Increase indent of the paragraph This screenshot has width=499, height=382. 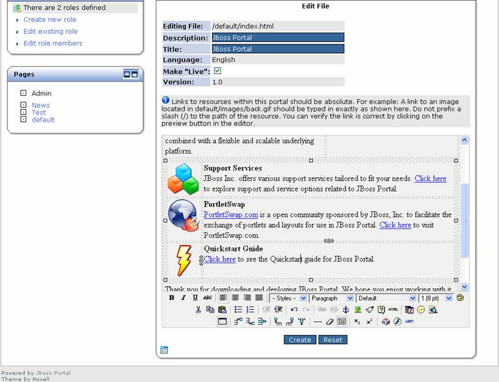(x=278, y=309)
